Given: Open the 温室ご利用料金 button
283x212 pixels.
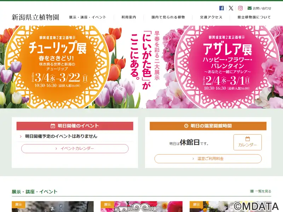Looking at the screenshot, I should 208,159.
